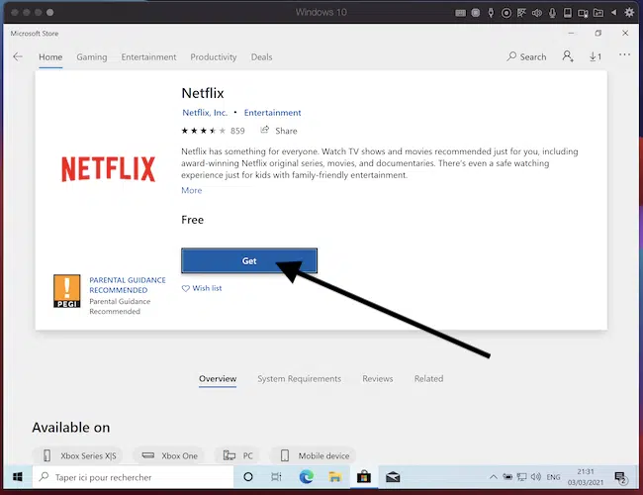
Task: Switch to the Gaming tab
Action: point(91,57)
